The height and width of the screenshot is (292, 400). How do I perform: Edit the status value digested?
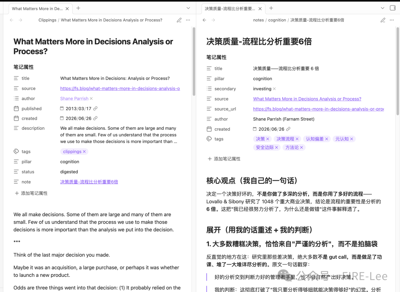(69, 172)
